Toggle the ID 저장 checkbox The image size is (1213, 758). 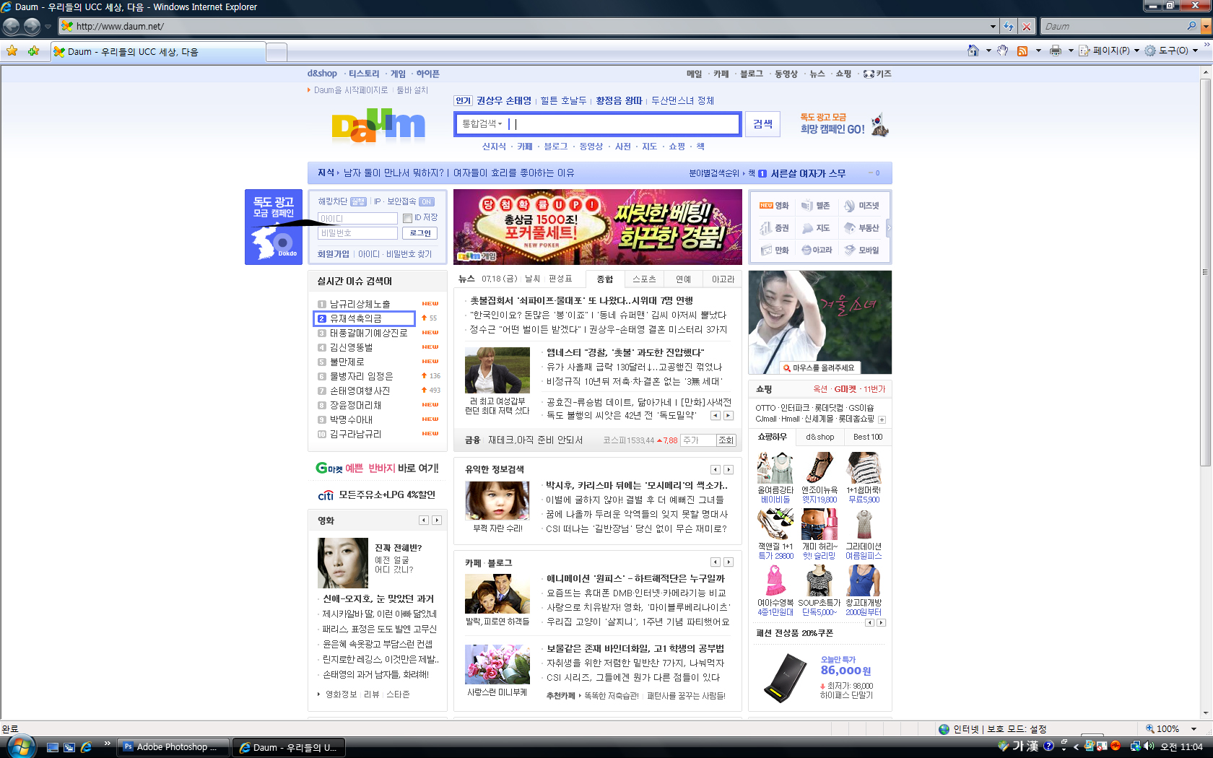[x=407, y=218]
